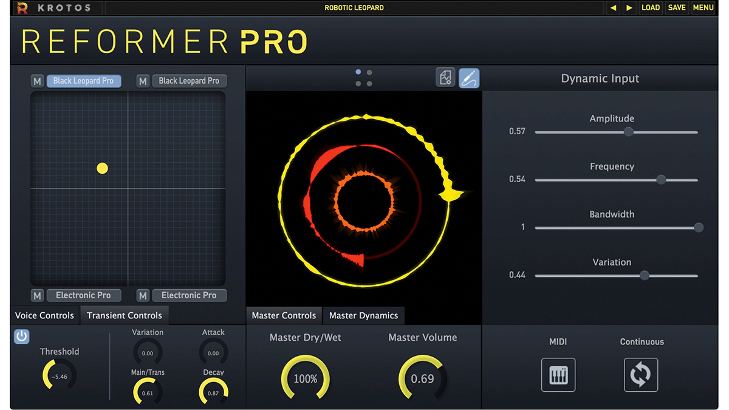Go to the next preset arrow
This screenshot has height=410, width=729.
coord(629,8)
